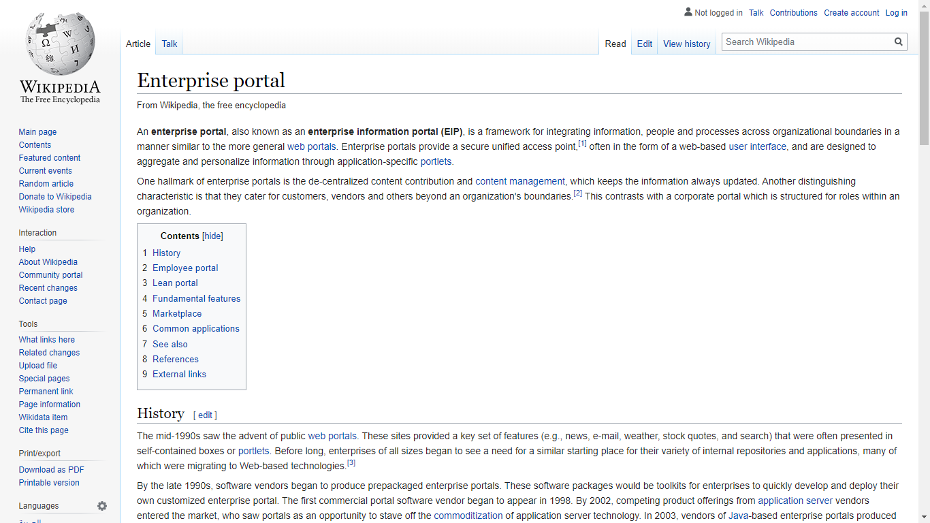The height and width of the screenshot is (523, 930).
Task: Open the language settings gear icon
Action: coord(101,506)
